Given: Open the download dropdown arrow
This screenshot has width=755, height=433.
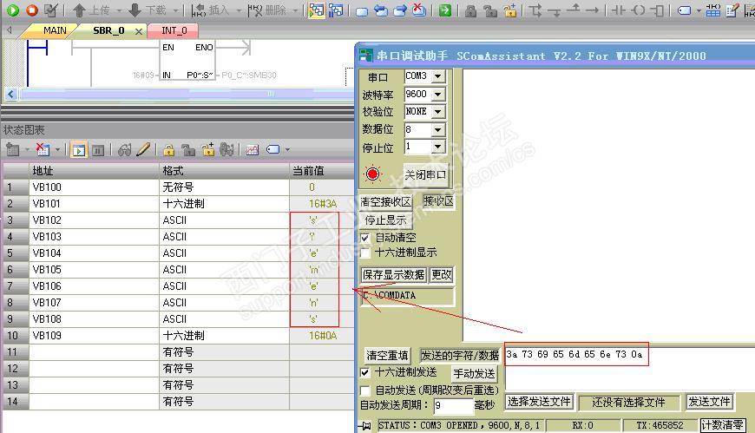Looking at the screenshot, I should pos(176,10).
